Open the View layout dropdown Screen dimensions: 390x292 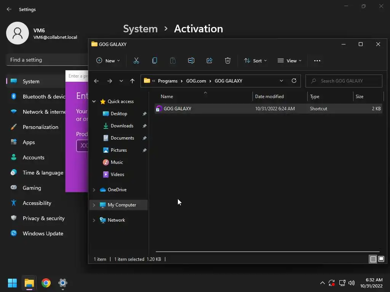point(289,60)
